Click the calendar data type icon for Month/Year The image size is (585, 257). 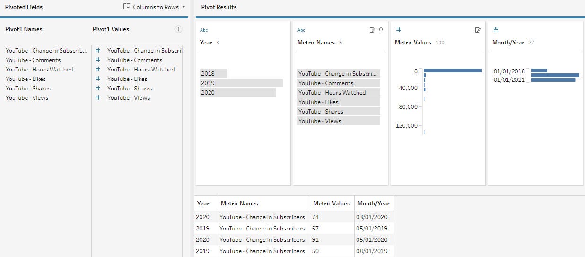[496, 30]
